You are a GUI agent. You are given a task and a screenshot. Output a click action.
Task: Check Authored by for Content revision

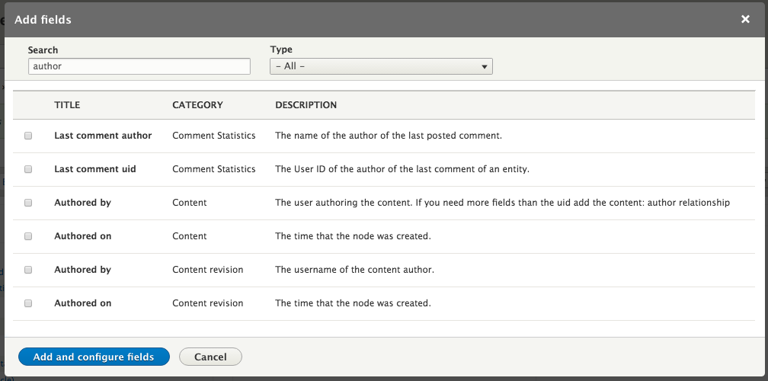28,270
